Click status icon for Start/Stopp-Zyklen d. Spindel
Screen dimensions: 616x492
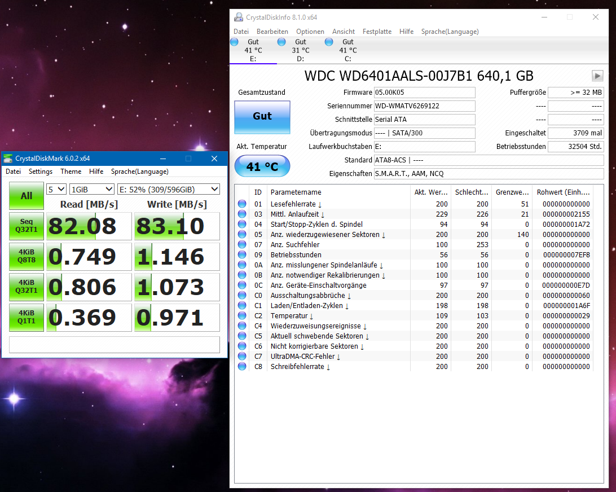coord(242,224)
